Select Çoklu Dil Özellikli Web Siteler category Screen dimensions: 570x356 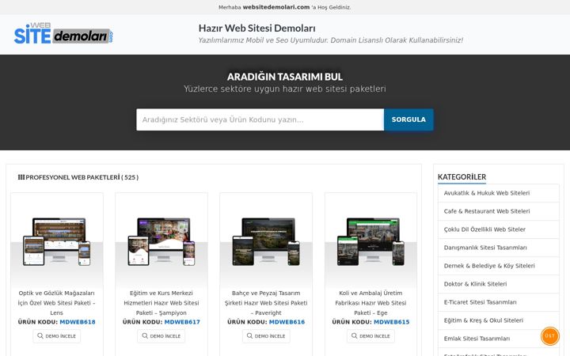click(x=499, y=229)
